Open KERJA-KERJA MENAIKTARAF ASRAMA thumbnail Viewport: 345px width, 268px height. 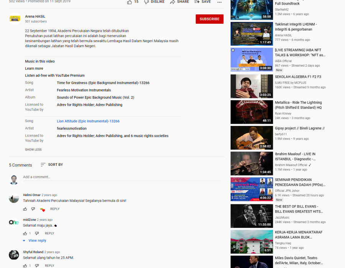(x=252, y=242)
